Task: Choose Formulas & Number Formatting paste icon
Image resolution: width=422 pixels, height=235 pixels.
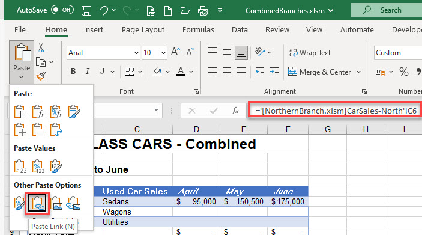Action: pyautogui.click(x=56, y=112)
